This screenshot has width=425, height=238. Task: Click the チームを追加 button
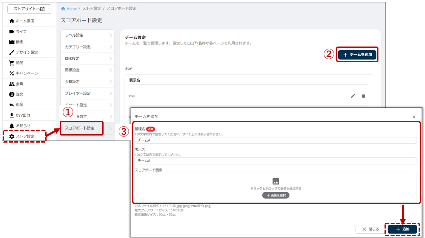pyautogui.click(x=357, y=55)
